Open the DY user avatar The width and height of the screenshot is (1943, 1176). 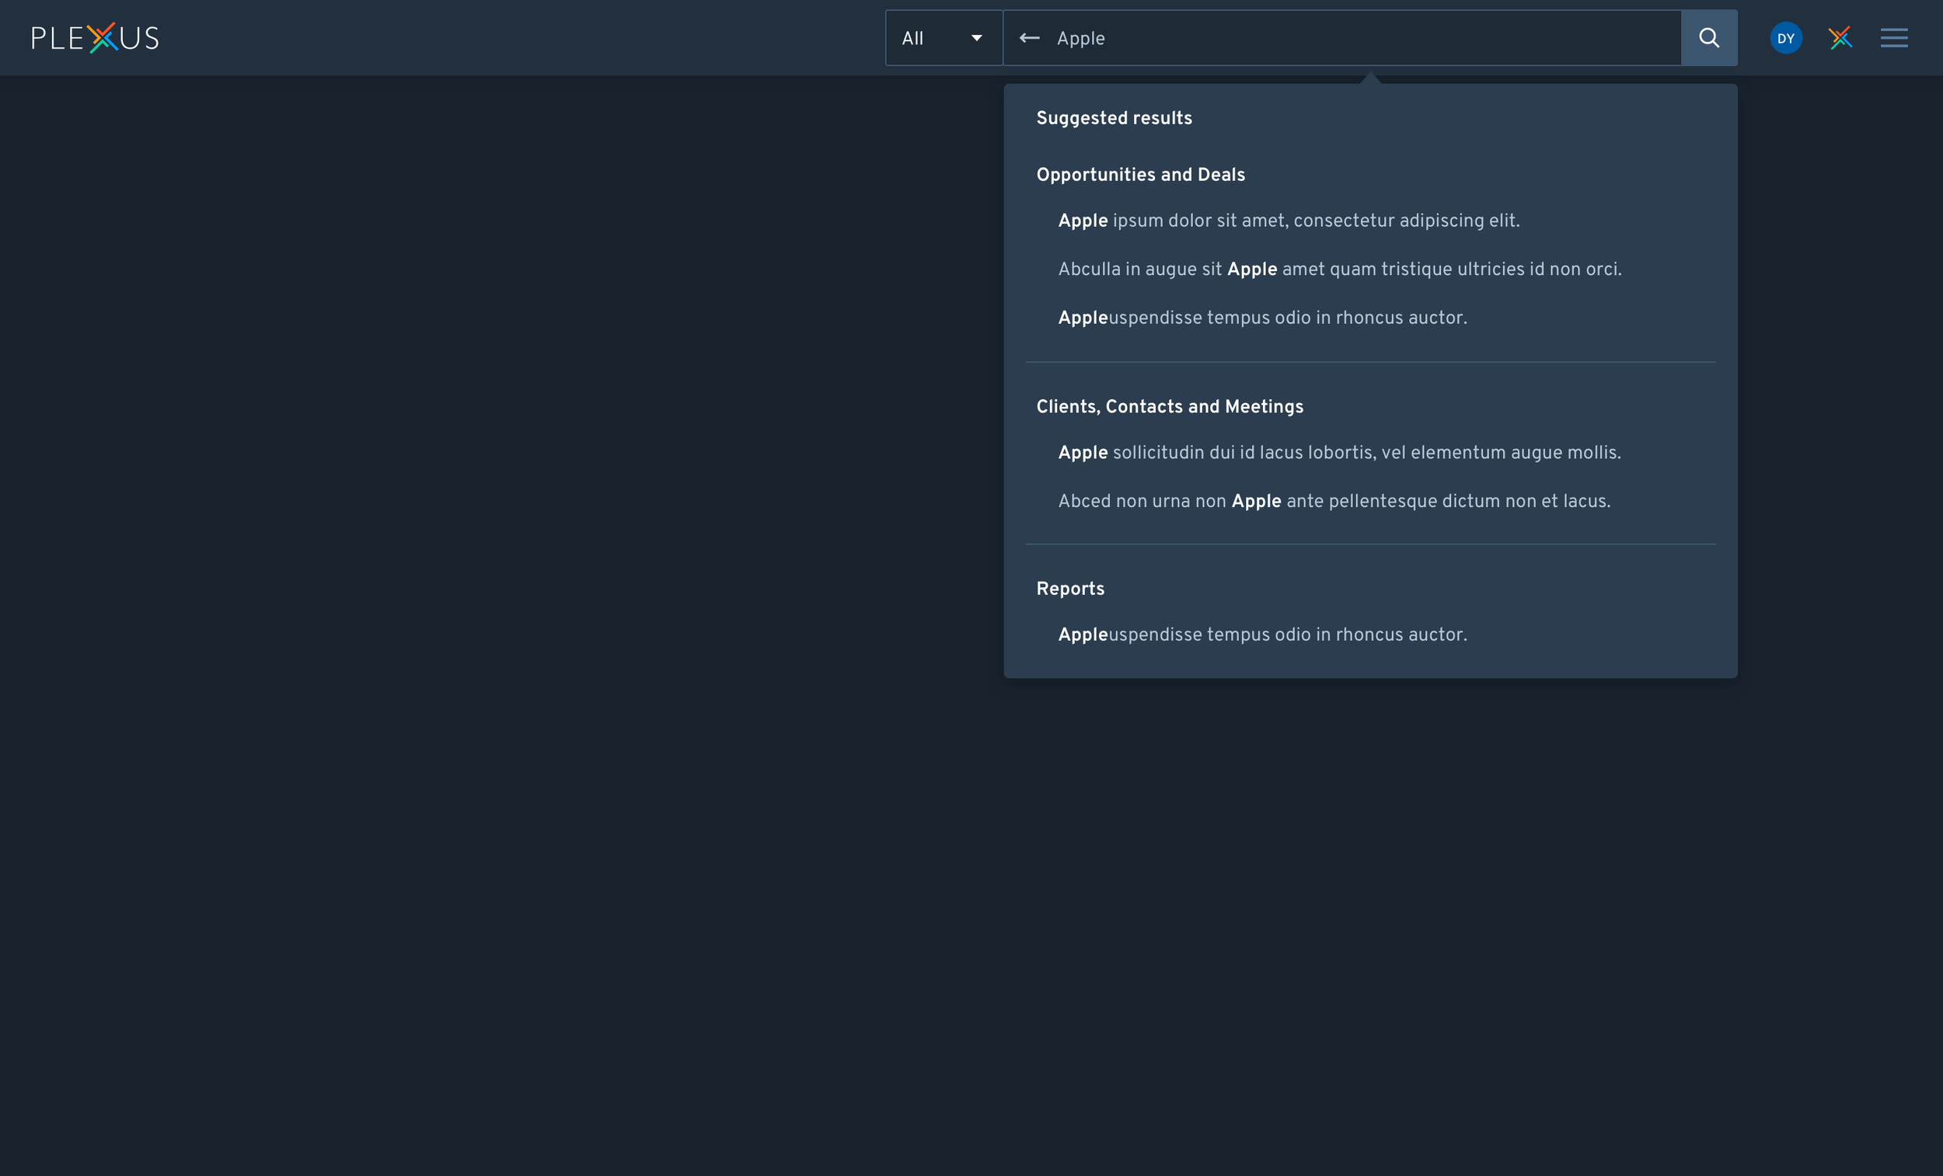tap(1785, 38)
